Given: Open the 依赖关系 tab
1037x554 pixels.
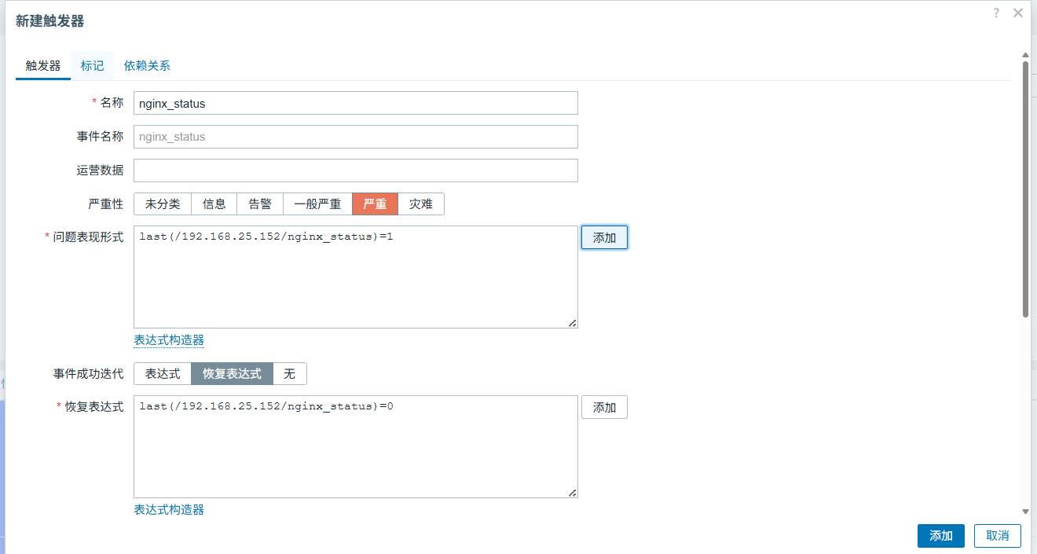Looking at the screenshot, I should (x=147, y=66).
